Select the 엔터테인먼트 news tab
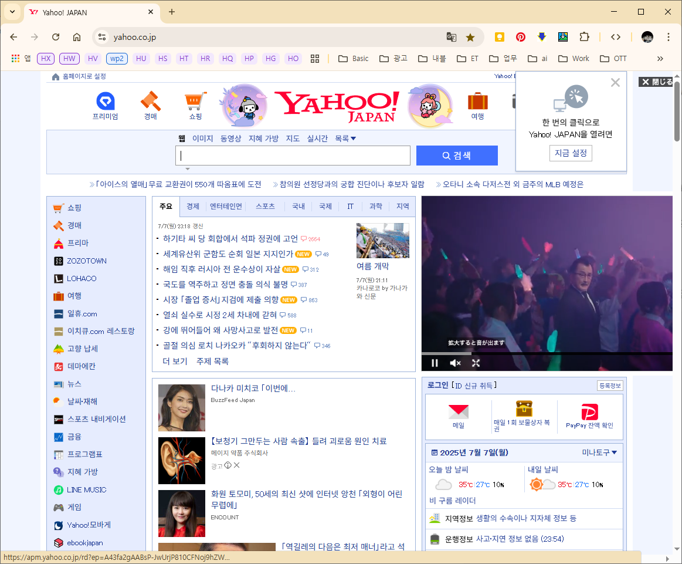The width and height of the screenshot is (682, 564). tap(226, 206)
